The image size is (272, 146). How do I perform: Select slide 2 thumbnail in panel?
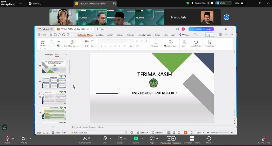click(54, 82)
